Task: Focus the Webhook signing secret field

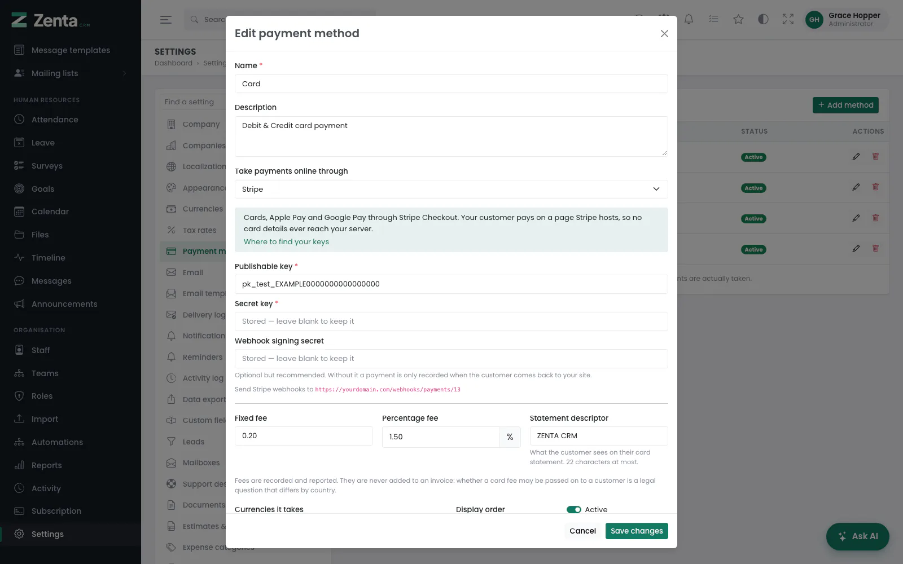Action: (451, 359)
